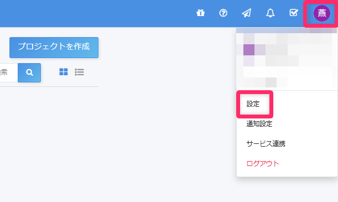
Task: Open the help question mark icon
Action: pyautogui.click(x=223, y=13)
